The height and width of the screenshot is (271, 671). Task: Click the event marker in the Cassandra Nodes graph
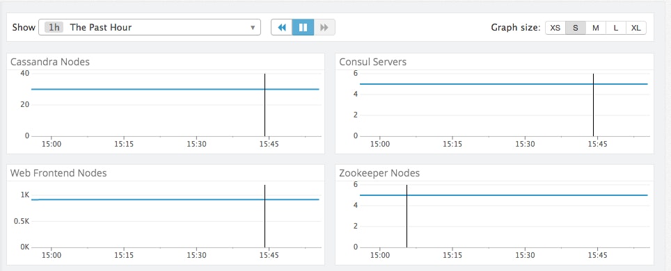click(x=265, y=105)
